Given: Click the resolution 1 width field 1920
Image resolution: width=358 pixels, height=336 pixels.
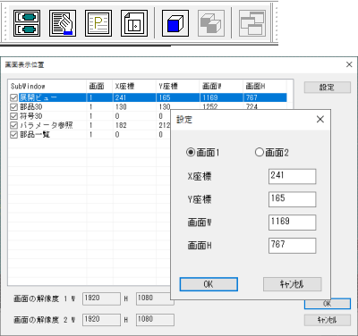Looking at the screenshot, I should pyautogui.click(x=101, y=298).
